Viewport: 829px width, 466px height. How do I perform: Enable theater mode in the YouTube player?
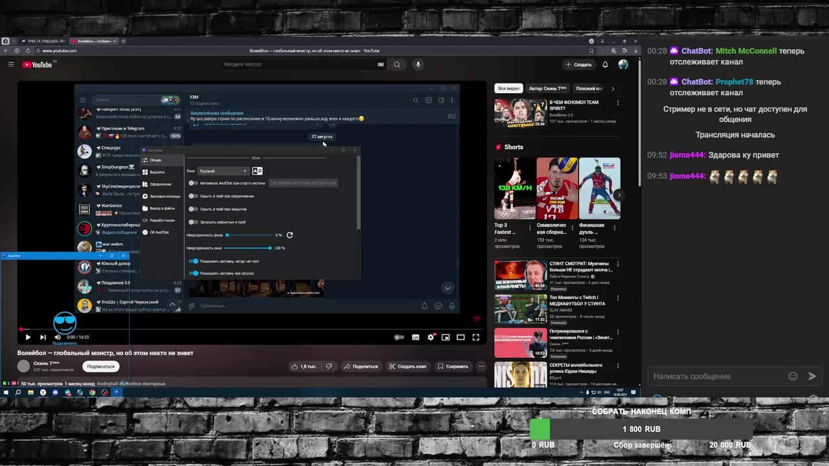tap(460, 337)
